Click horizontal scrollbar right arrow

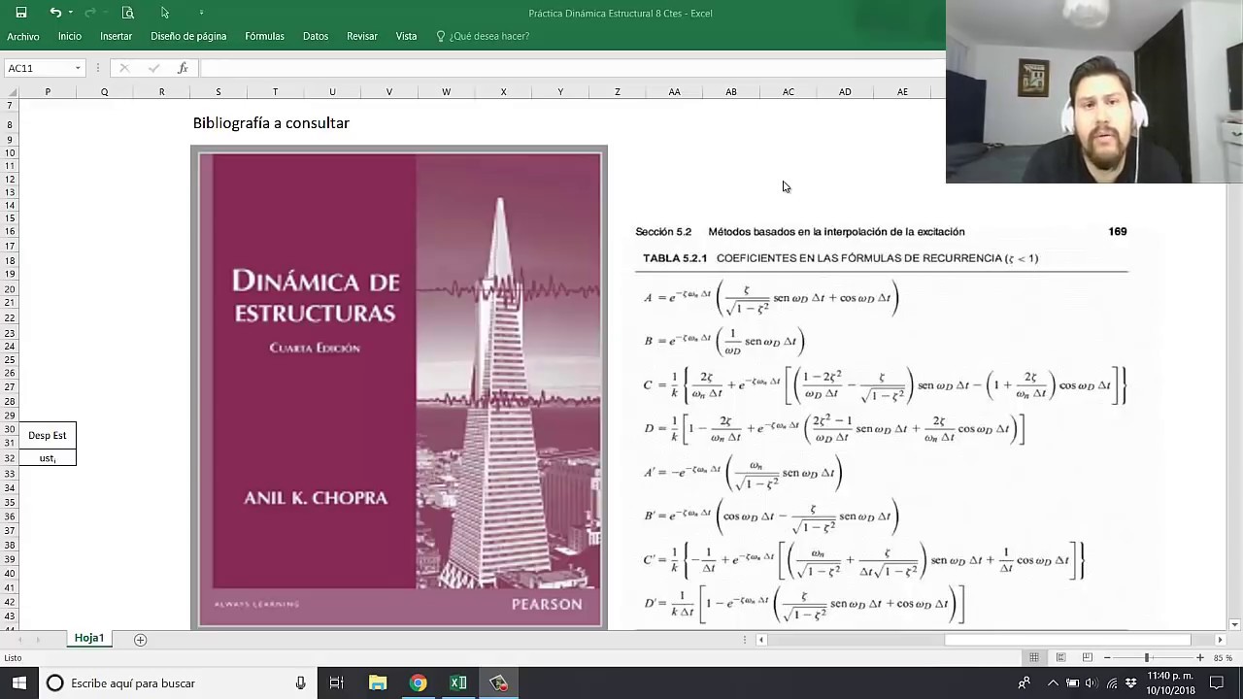pos(1220,640)
